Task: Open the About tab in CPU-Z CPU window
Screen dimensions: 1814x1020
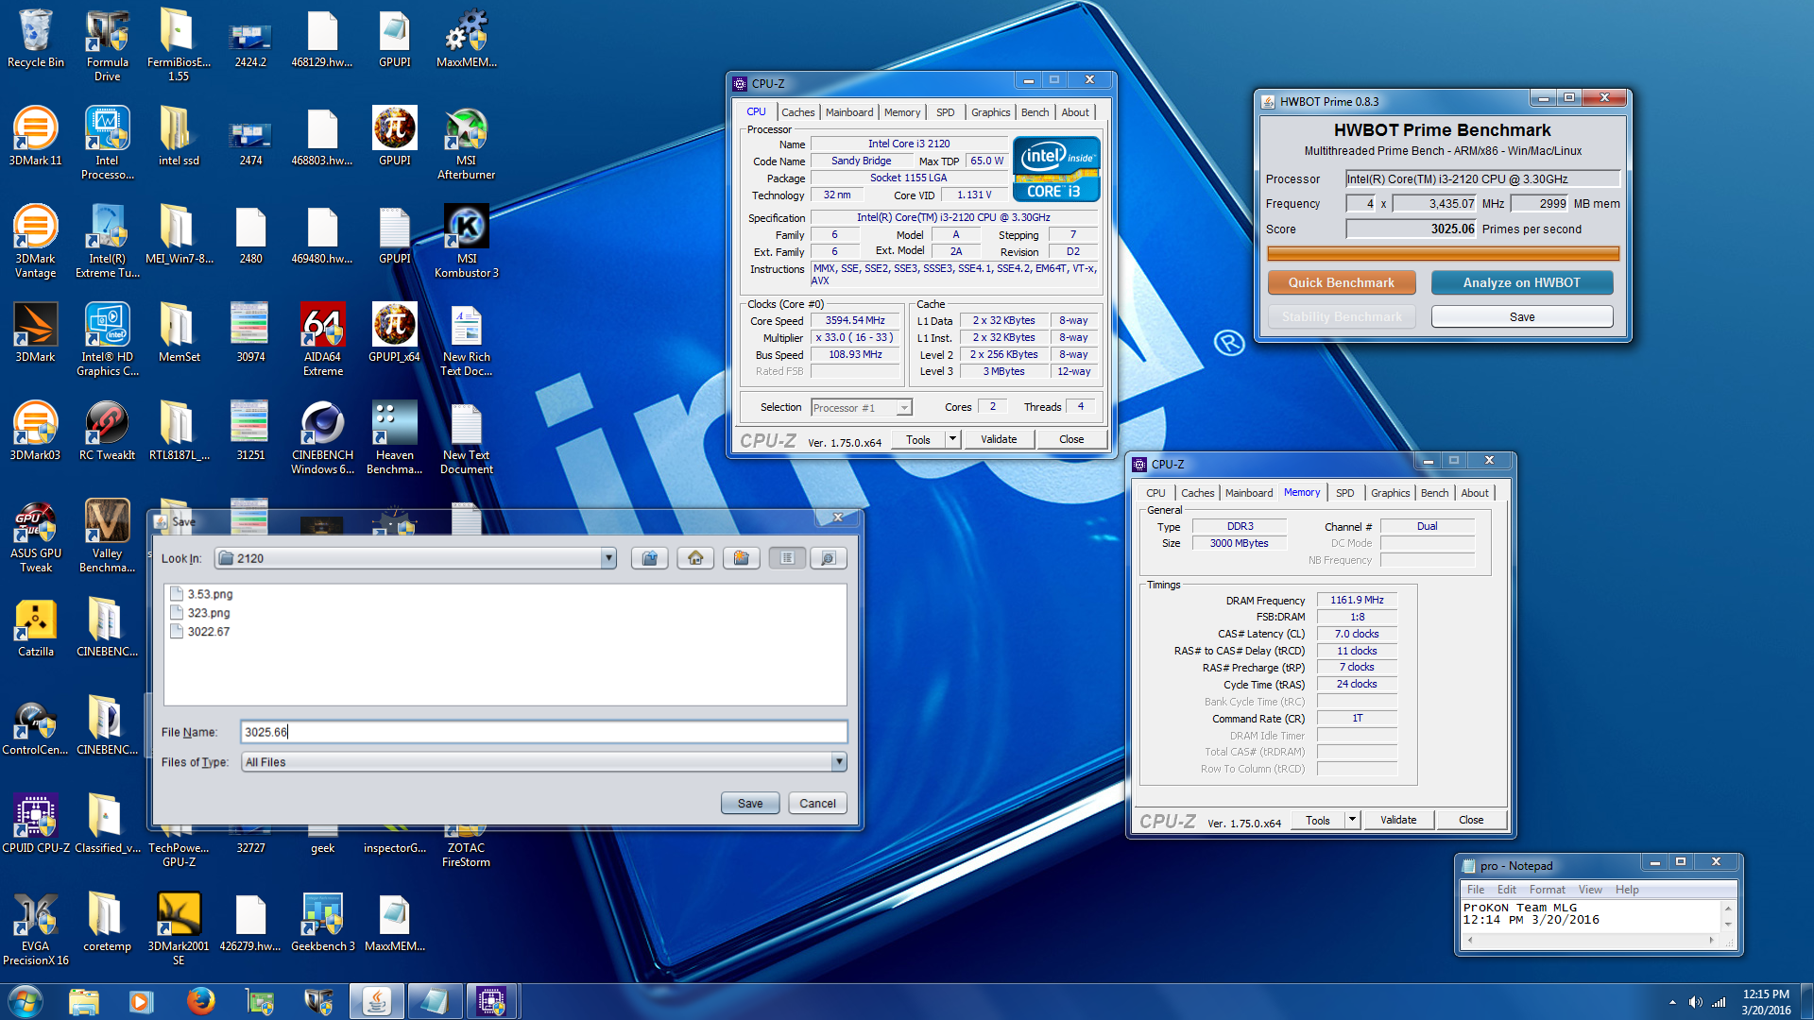Action: click(x=1075, y=112)
